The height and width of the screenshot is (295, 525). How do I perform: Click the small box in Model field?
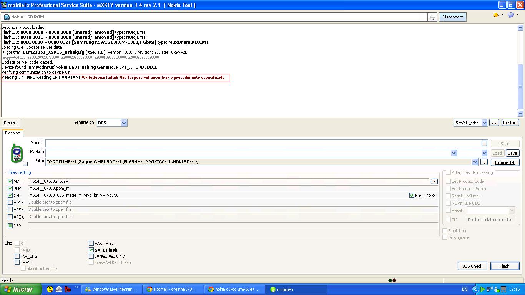484,143
